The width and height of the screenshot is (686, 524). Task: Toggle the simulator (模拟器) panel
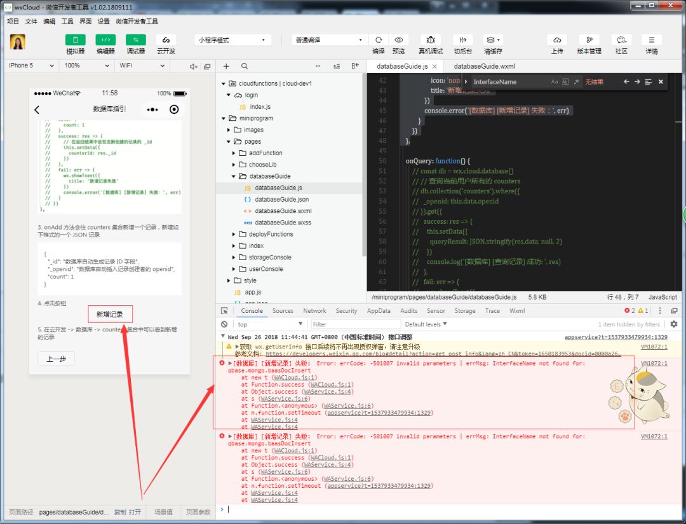point(75,40)
